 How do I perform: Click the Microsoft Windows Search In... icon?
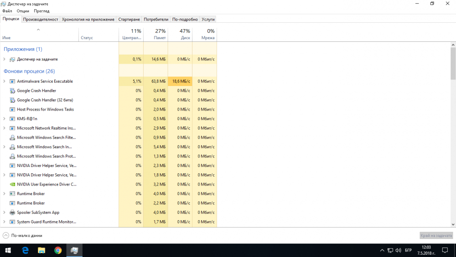(x=12, y=147)
